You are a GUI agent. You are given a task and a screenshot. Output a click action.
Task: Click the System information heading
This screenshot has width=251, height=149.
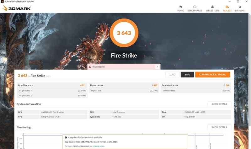pos(29,104)
